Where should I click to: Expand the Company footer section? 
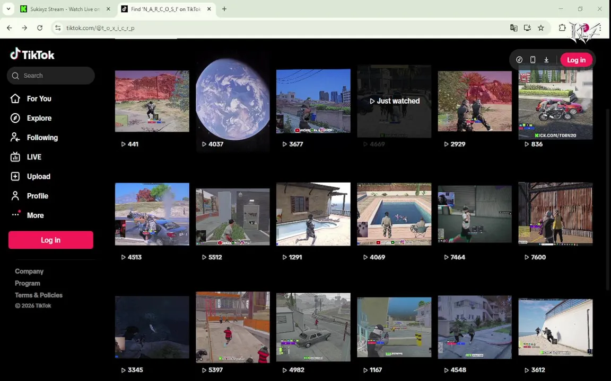coord(29,271)
